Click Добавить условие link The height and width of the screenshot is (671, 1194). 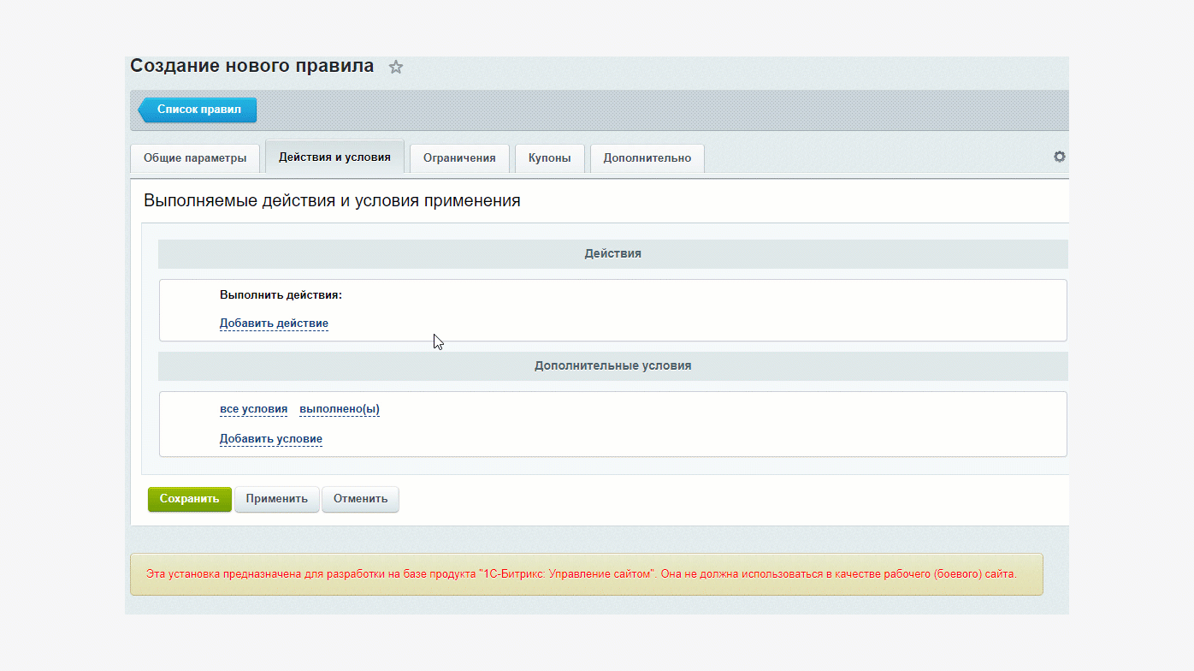[271, 439]
